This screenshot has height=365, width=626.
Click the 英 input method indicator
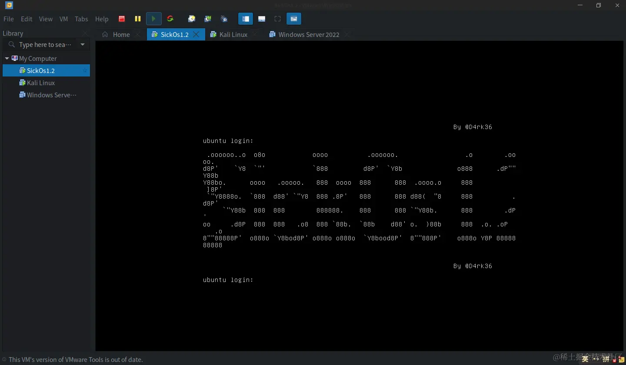(585, 358)
